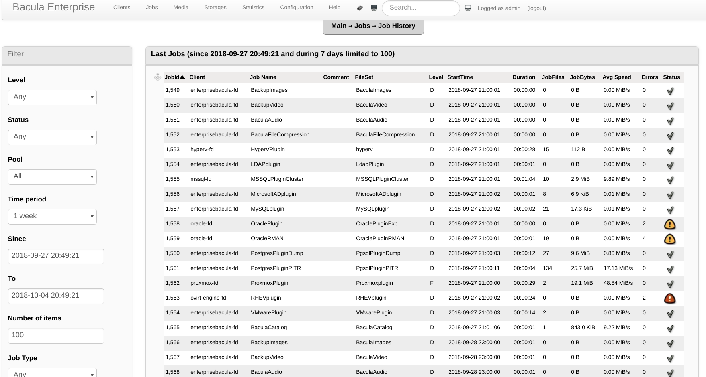This screenshot has width=706, height=377.
Task: Open the Clients menu
Action: point(122,8)
